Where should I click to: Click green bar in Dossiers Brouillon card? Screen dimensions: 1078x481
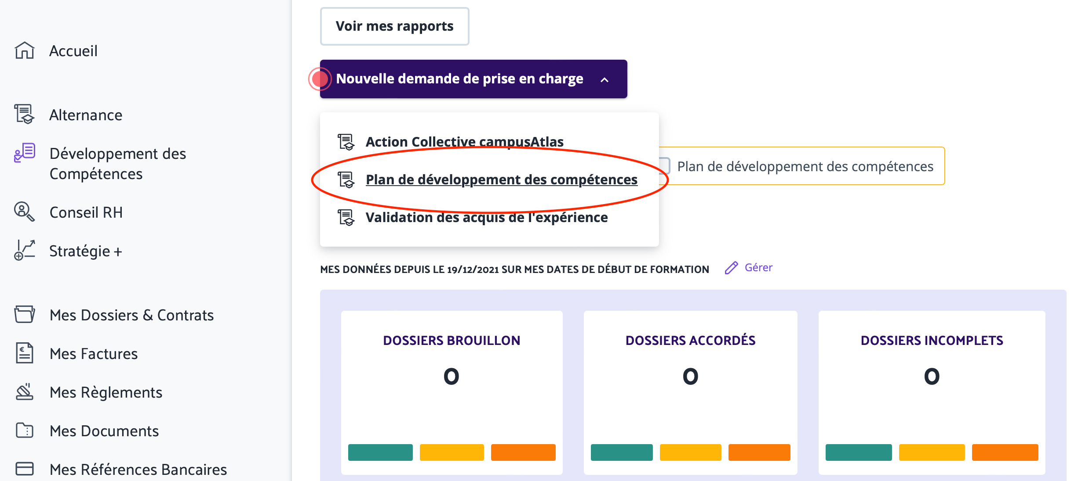point(380,452)
